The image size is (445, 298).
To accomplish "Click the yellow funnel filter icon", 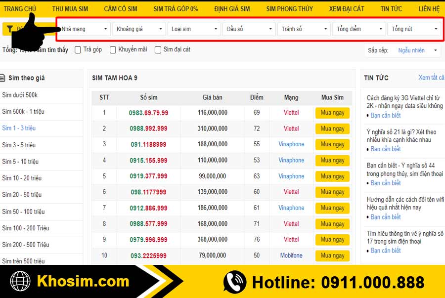I will pos(10,29).
